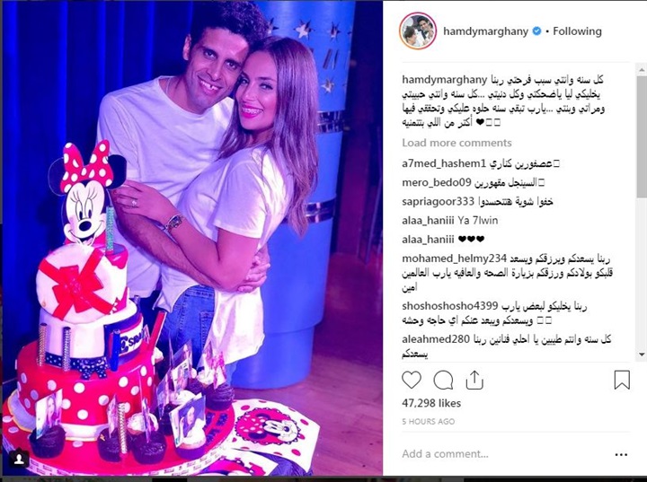Viewport: 647px width, 482px height.
Task: Click the comments scrollbar up arrow
Action: coord(642,70)
